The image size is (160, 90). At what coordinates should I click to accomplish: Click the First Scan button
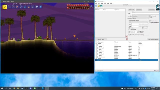pos(131,10)
